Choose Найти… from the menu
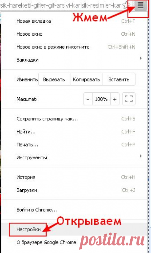The width and height of the screenshot is (151, 253). 74,132
